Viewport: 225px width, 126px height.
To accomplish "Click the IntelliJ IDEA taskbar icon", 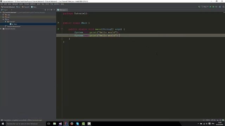I will [x=66, y=124].
